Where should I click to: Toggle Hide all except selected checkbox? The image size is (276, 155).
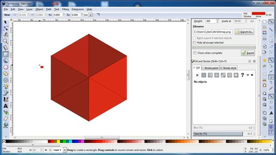coord(194,43)
